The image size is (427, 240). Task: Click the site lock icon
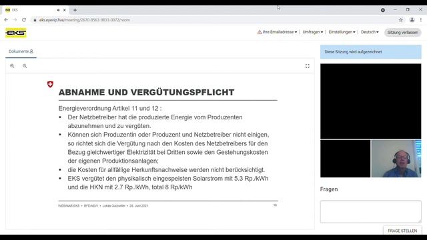click(35, 20)
